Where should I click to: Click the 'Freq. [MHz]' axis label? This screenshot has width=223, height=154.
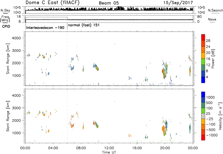click(5, 19)
